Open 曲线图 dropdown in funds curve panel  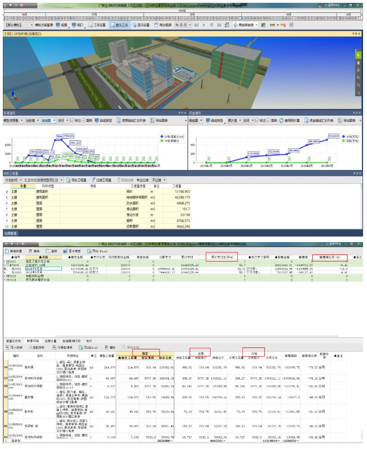pyautogui.click(x=196, y=121)
